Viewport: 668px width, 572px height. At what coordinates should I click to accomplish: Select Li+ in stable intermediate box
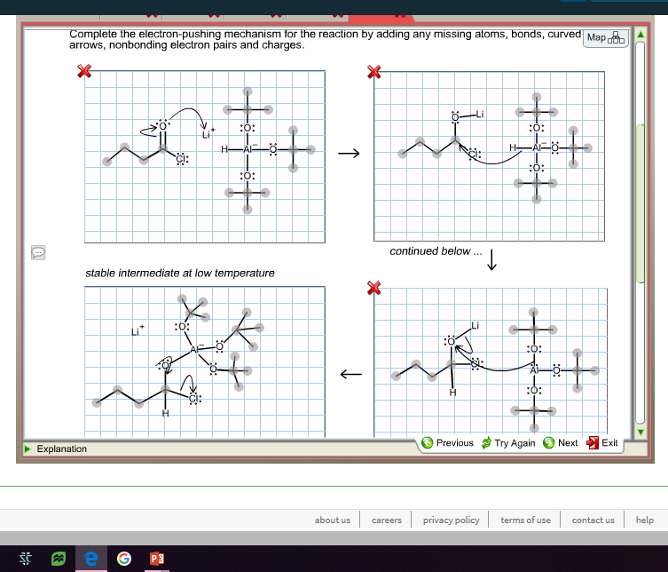(x=137, y=330)
